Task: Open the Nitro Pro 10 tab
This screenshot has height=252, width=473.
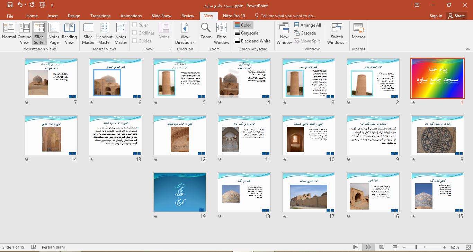Action: (x=234, y=16)
